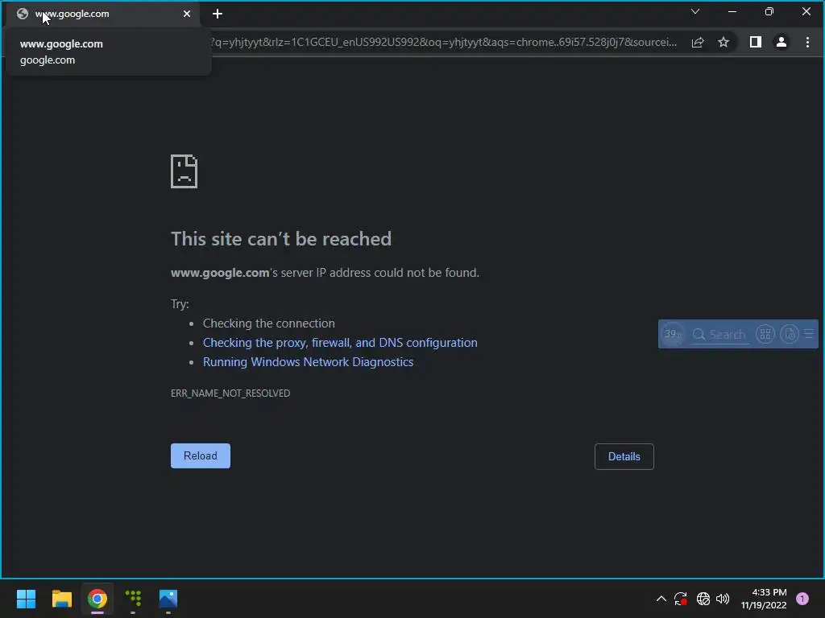This screenshot has width=825, height=618.
Task: Minimize the Chrome window
Action: click(x=732, y=11)
